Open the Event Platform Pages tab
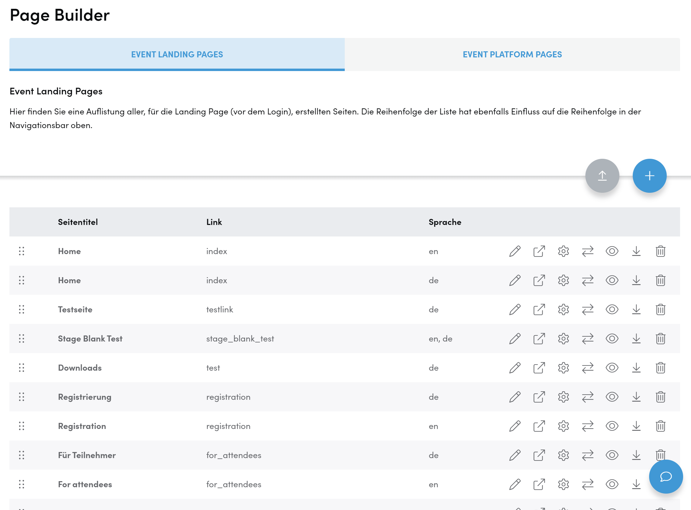The width and height of the screenshot is (691, 510). (512, 54)
